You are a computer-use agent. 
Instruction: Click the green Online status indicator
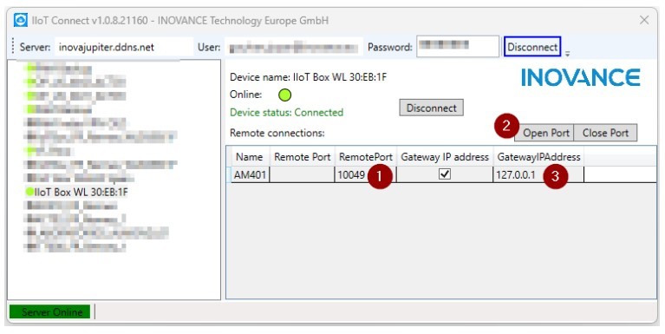coord(284,95)
